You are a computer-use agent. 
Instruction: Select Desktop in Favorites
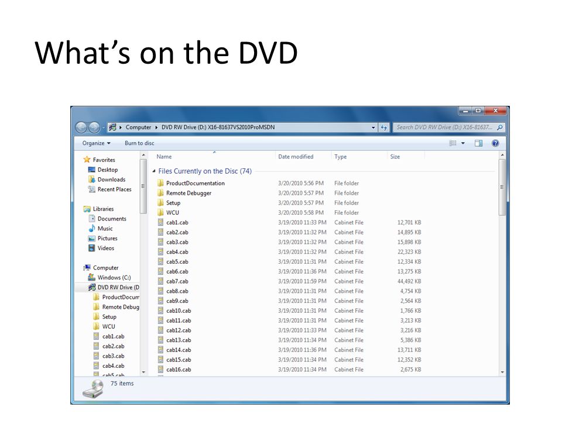tap(107, 170)
